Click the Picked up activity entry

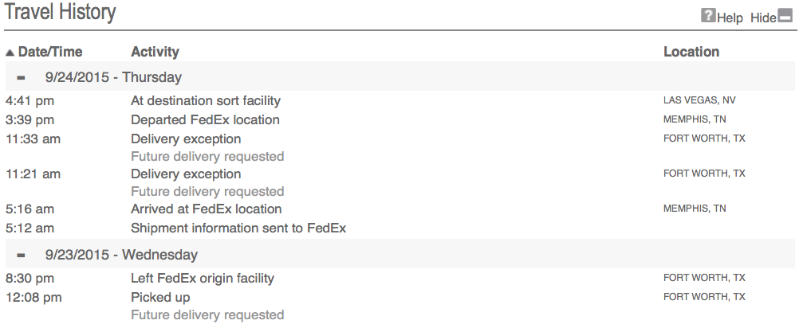tap(160, 298)
